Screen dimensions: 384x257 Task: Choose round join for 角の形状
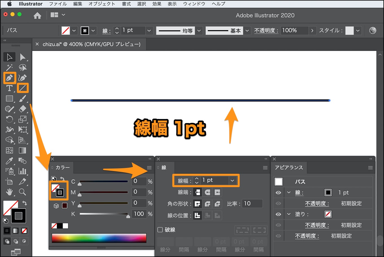coord(208,203)
